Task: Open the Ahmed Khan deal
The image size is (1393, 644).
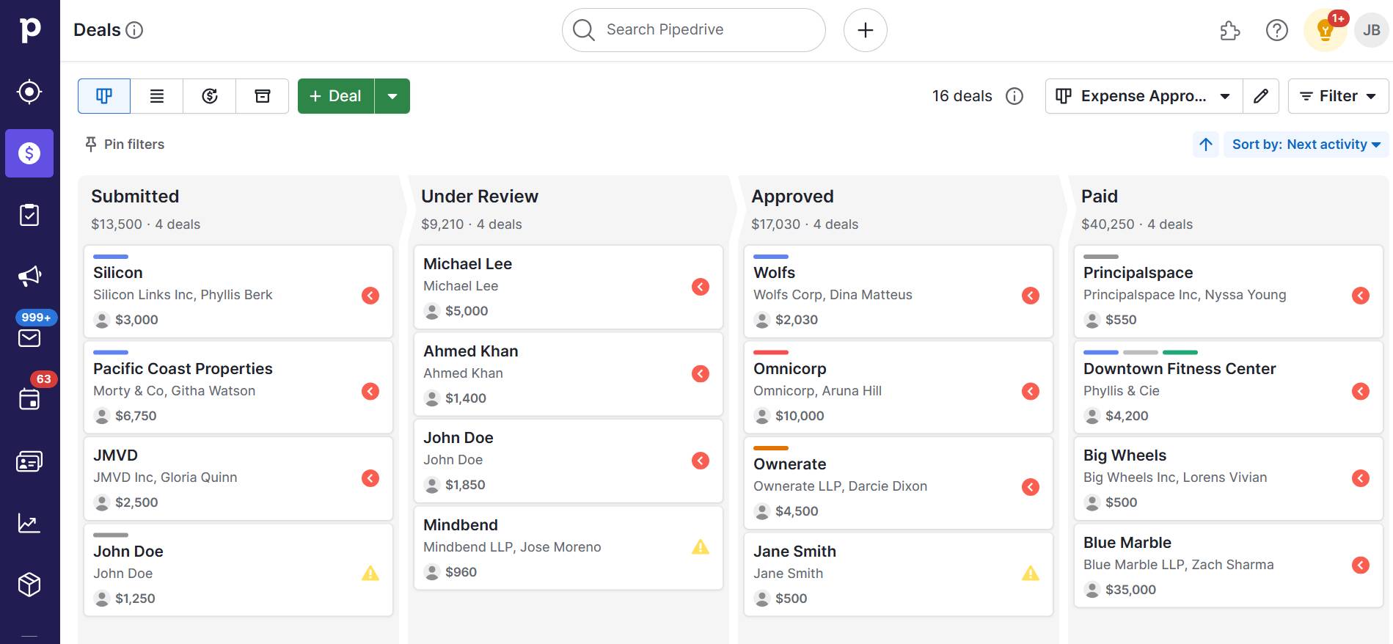Action: click(x=568, y=375)
